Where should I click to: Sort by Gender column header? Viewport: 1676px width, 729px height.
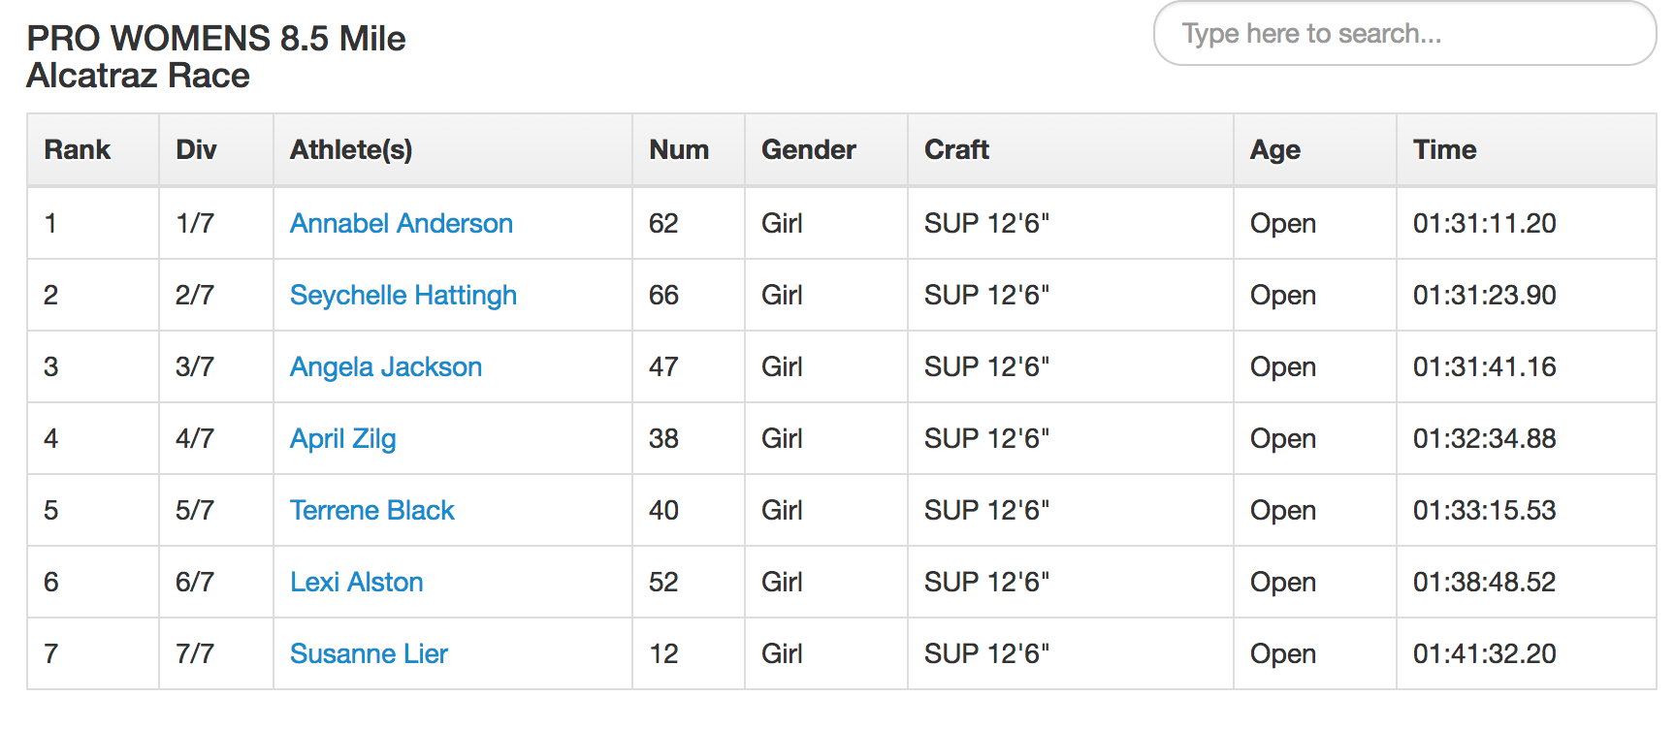pyautogui.click(x=809, y=149)
